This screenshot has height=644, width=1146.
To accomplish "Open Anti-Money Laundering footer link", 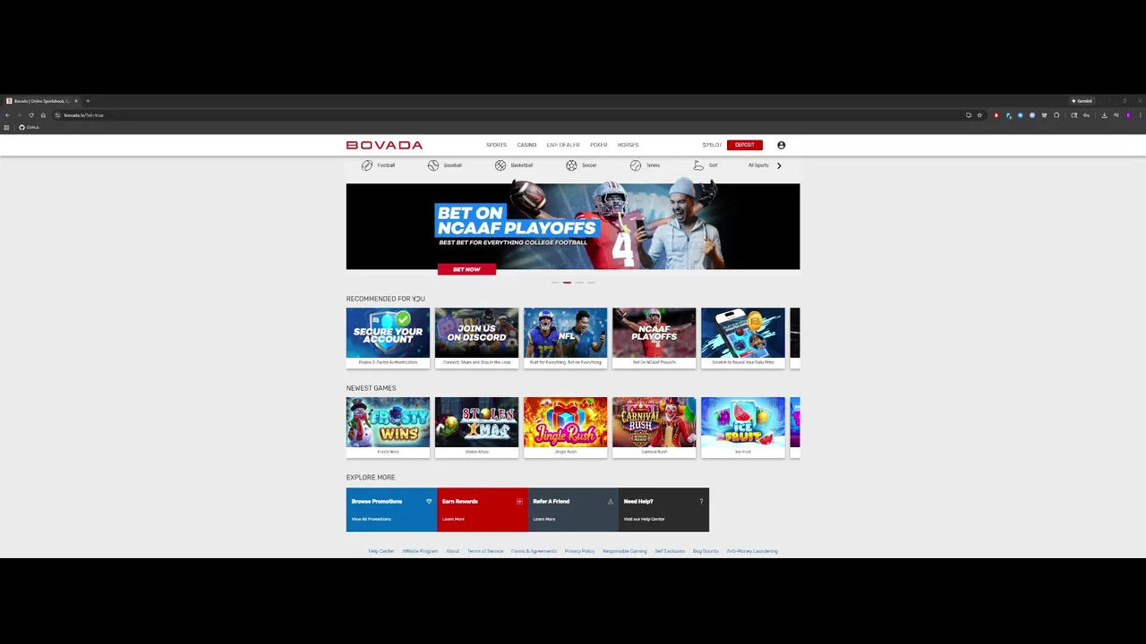I will click(x=752, y=551).
